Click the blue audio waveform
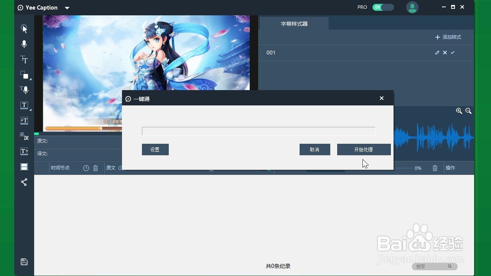 434,137
